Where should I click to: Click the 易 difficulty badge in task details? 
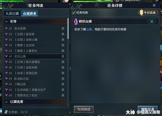coord(152,21)
